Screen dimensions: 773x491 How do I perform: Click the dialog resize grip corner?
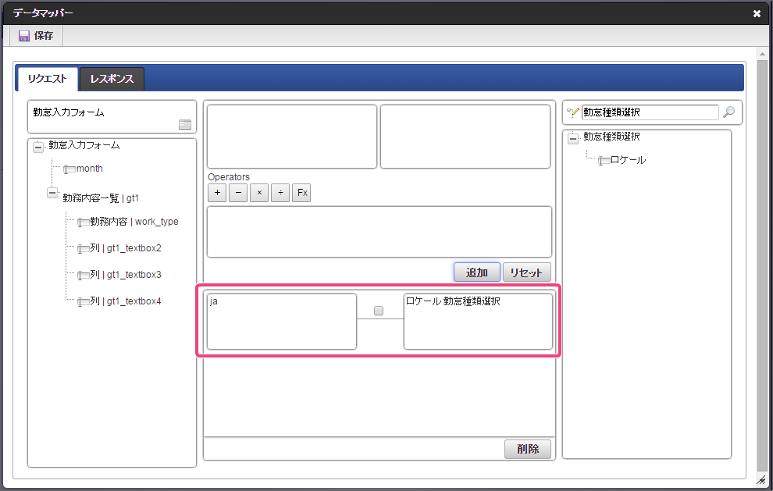pyautogui.click(x=762, y=479)
